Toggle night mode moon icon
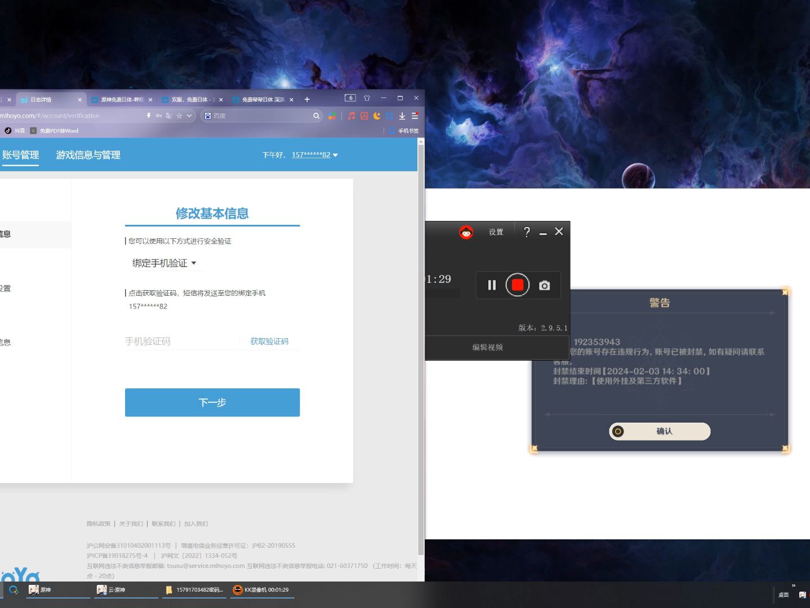This screenshot has height=608, width=810. tap(377, 116)
